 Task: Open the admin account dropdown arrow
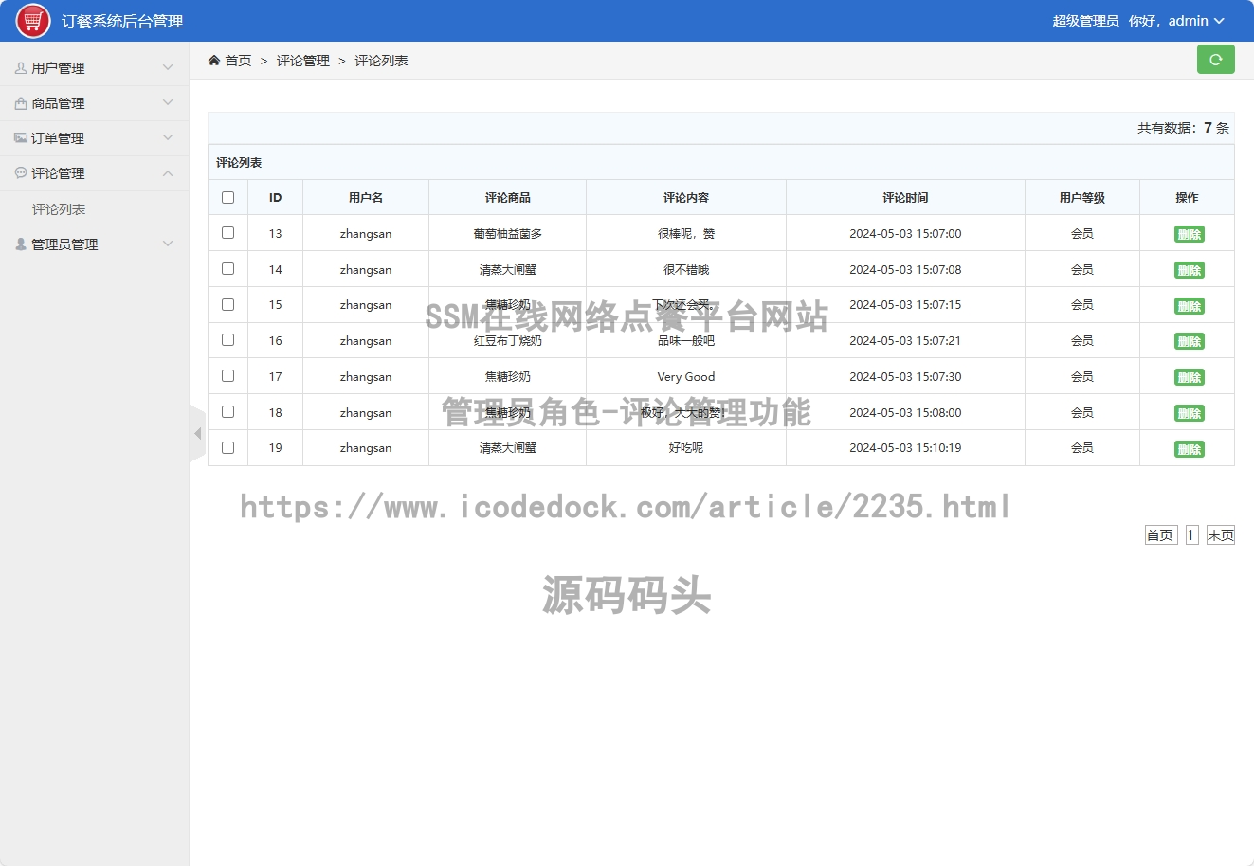point(1219,21)
